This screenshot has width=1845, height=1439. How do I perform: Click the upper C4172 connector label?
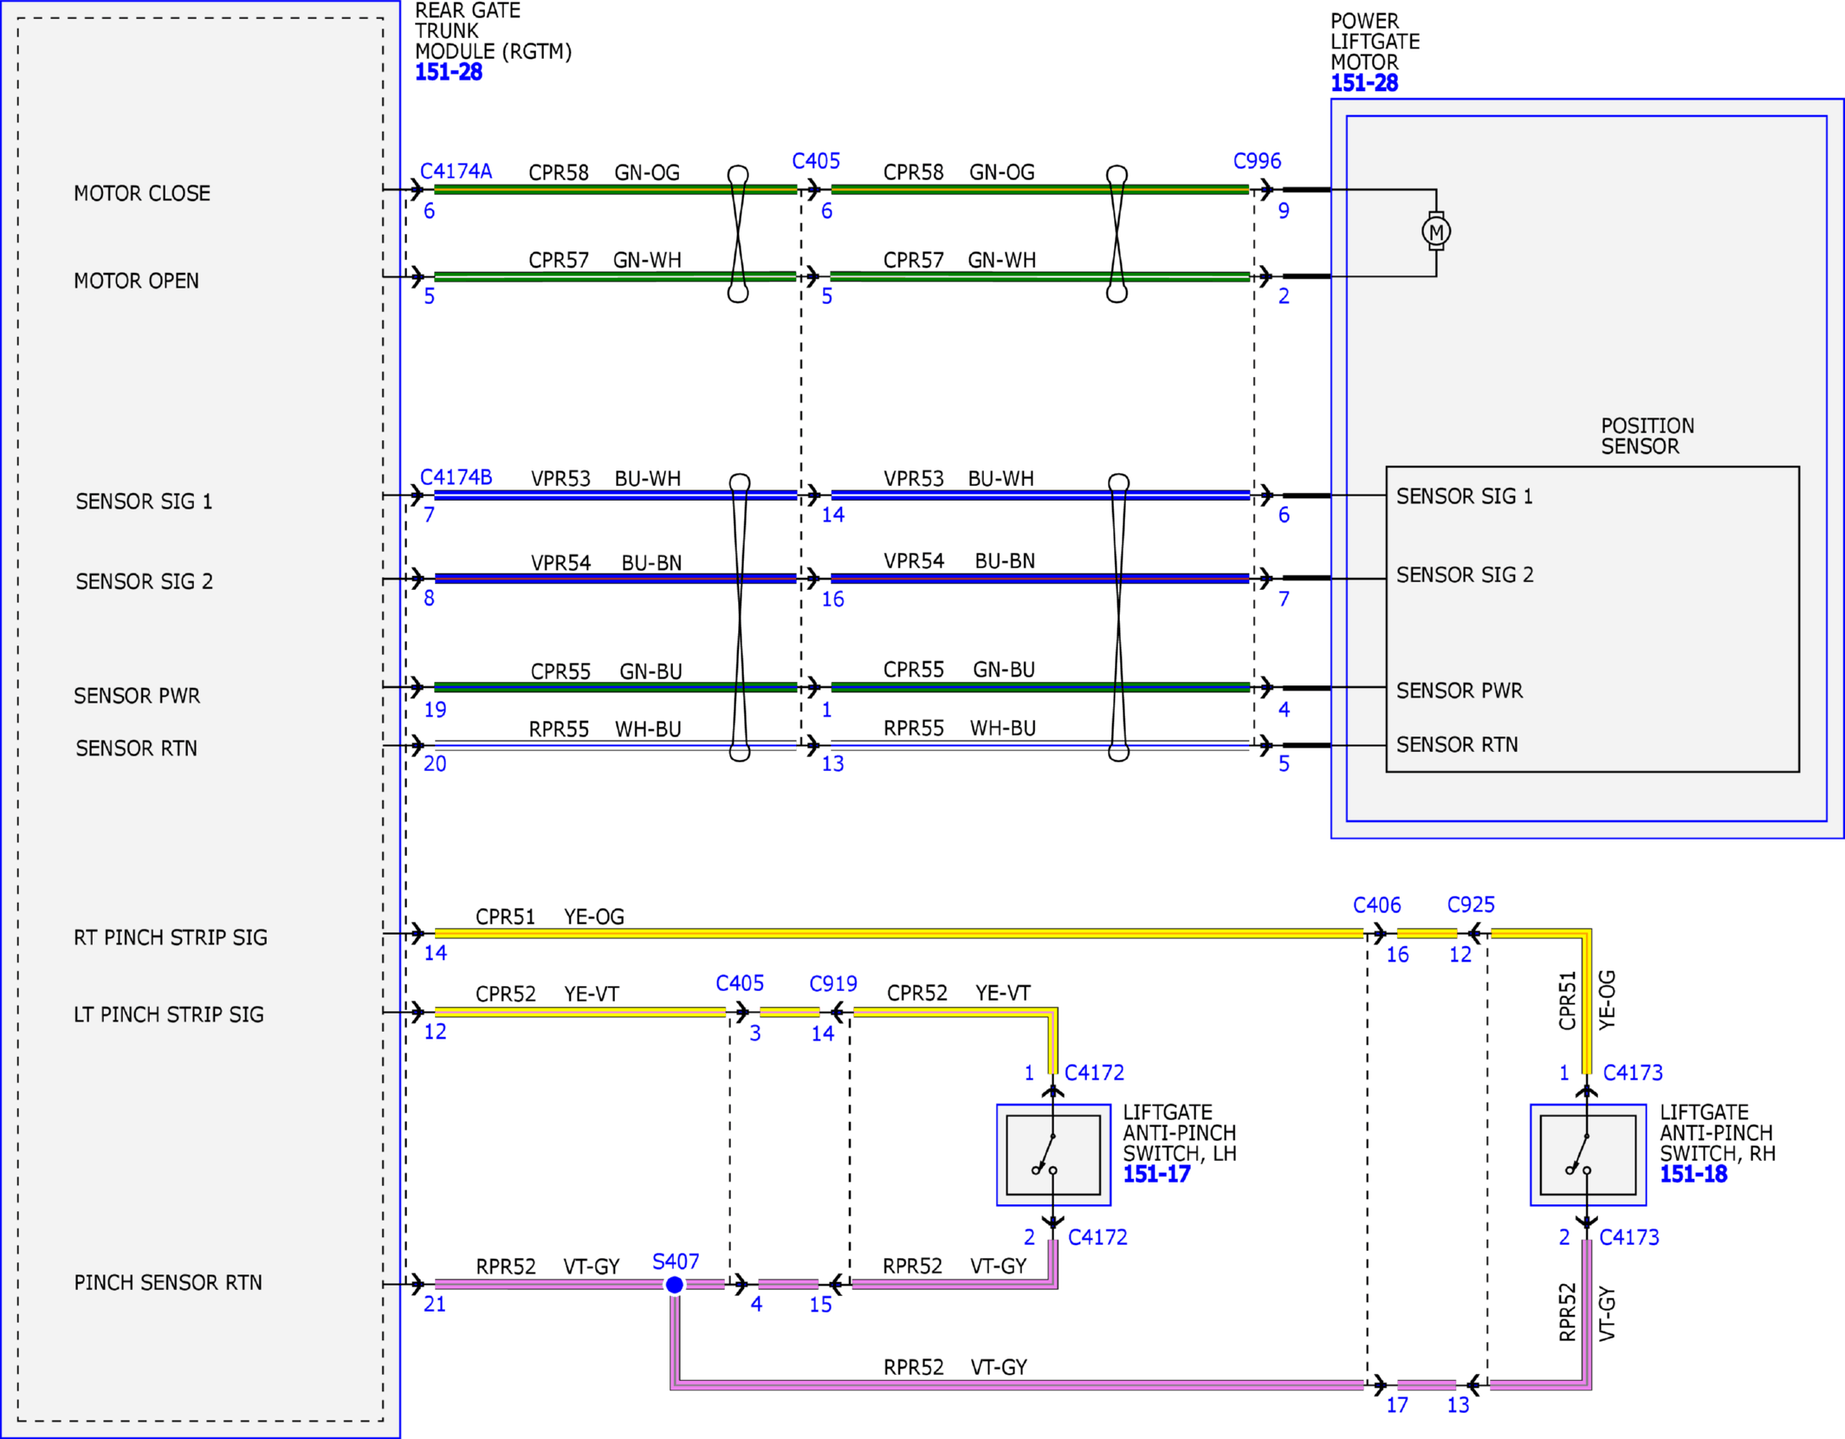click(x=1094, y=1073)
